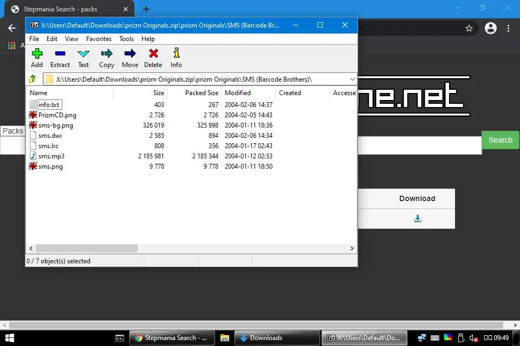520x346 pixels.
Task: Click the 7-Zip taskbar button
Action: 364,338
